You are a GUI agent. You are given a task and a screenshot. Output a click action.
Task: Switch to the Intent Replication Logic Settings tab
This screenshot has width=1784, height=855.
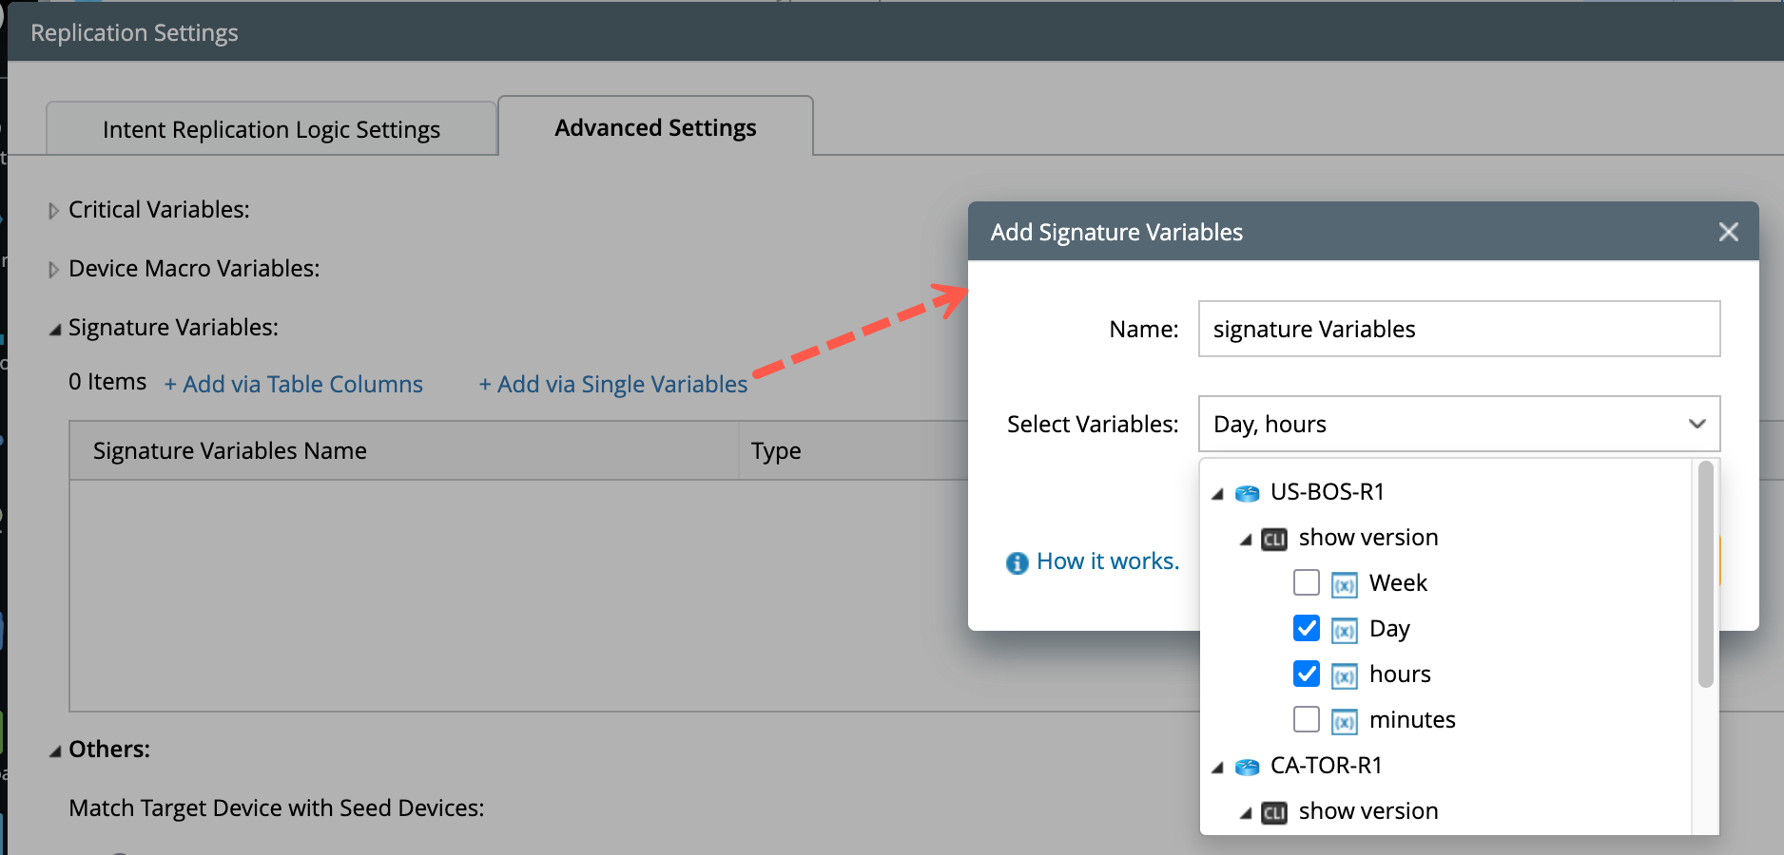[x=271, y=128]
